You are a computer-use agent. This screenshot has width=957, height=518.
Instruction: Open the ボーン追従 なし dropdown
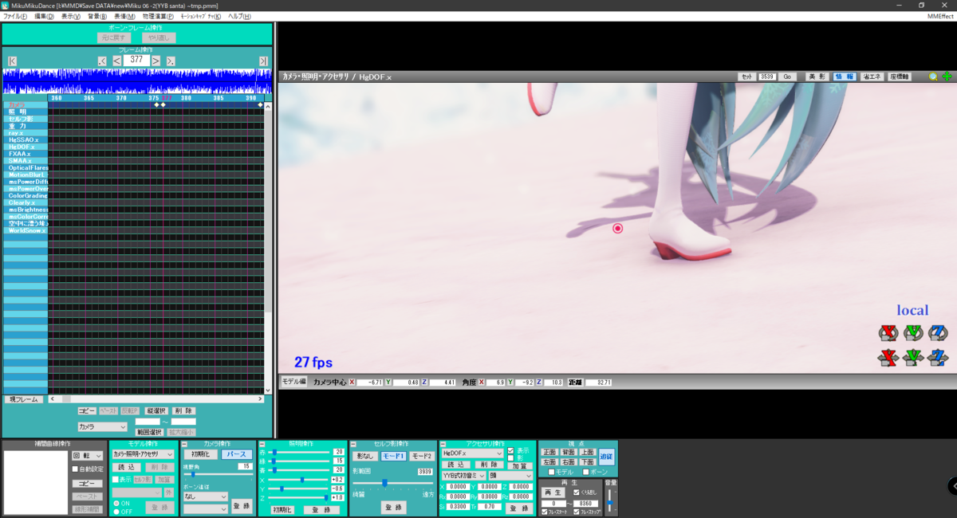pyautogui.click(x=206, y=496)
